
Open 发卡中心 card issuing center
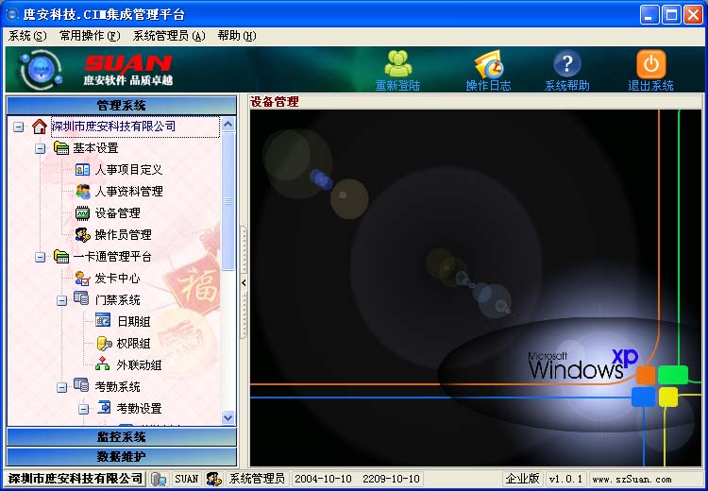[117, 279]
